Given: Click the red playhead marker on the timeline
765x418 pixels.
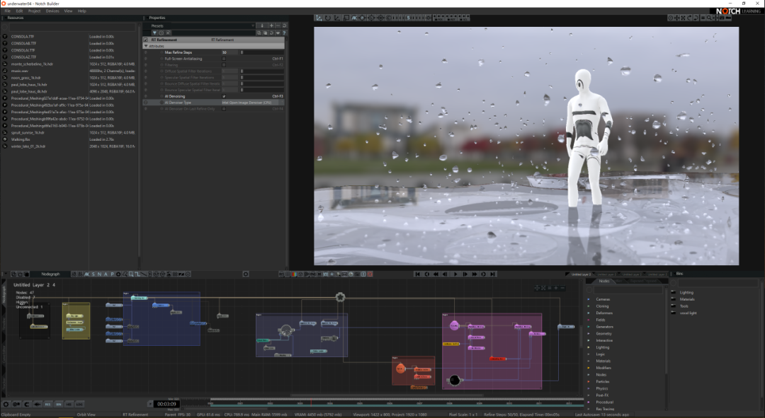Looking at the screenshot, I should (311, 402).
